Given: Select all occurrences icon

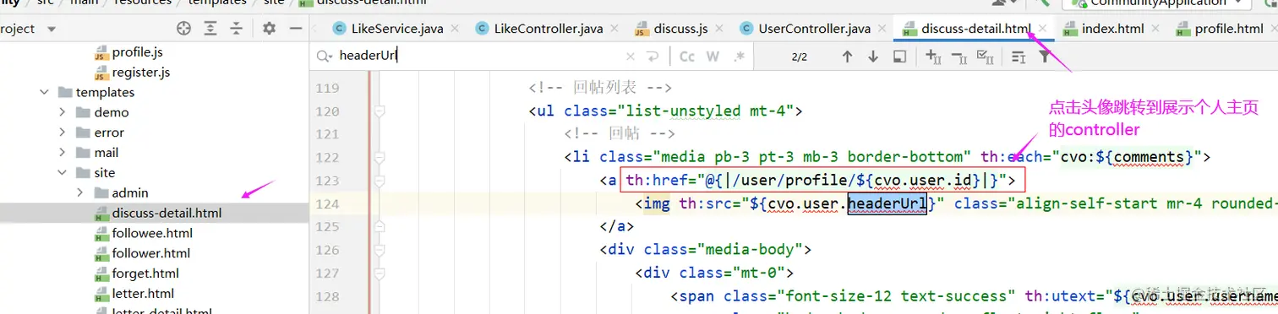Looking at the screenshot, I should [985, 57].
